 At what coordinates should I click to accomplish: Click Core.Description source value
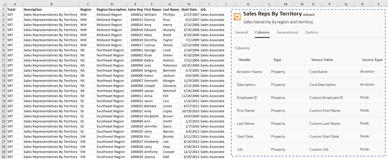point(323,85)
